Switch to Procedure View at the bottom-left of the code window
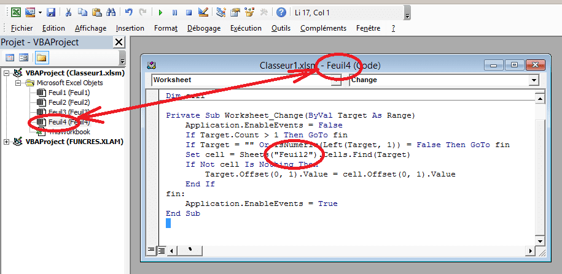The image size is (562, 274). tap(152, 250)
